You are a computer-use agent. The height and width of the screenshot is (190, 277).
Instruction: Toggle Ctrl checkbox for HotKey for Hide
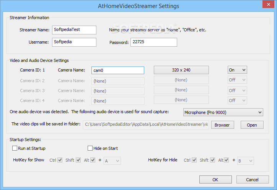(x=194, y=160)
